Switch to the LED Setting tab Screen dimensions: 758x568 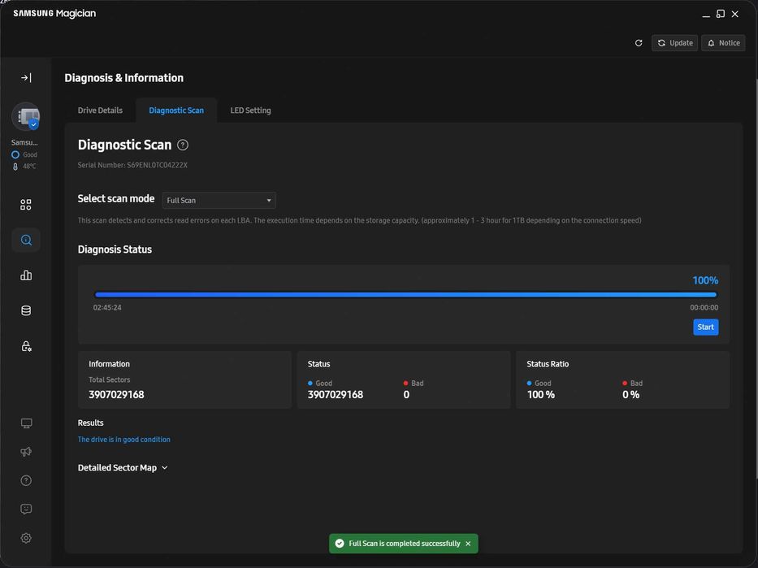point(250,111)
